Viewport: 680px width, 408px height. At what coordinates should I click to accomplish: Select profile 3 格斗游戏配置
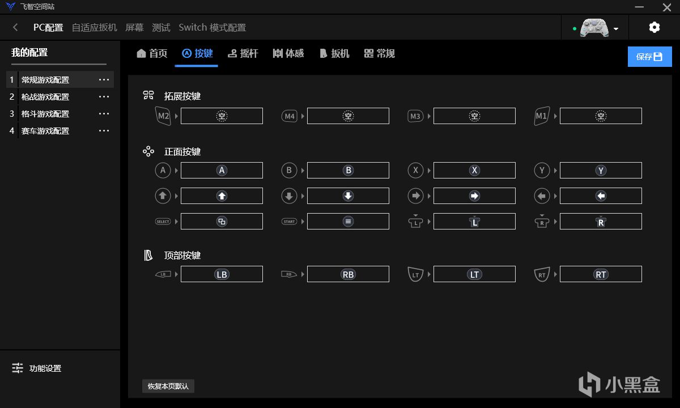point(59,114)
